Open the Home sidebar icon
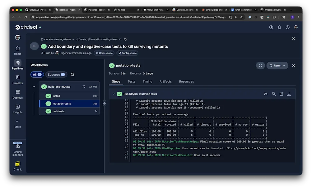This screenshot has height=188, width=312. tap(17, 51)
